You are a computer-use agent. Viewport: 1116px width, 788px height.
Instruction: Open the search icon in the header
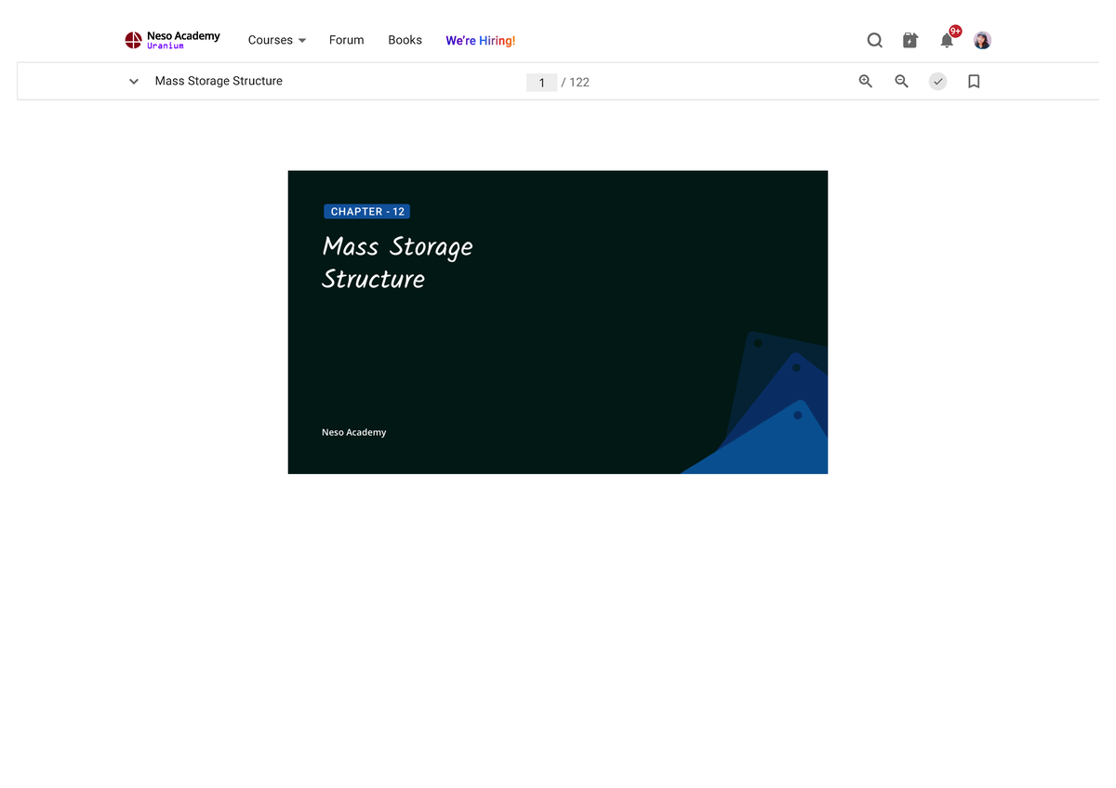tap(874, 40)
